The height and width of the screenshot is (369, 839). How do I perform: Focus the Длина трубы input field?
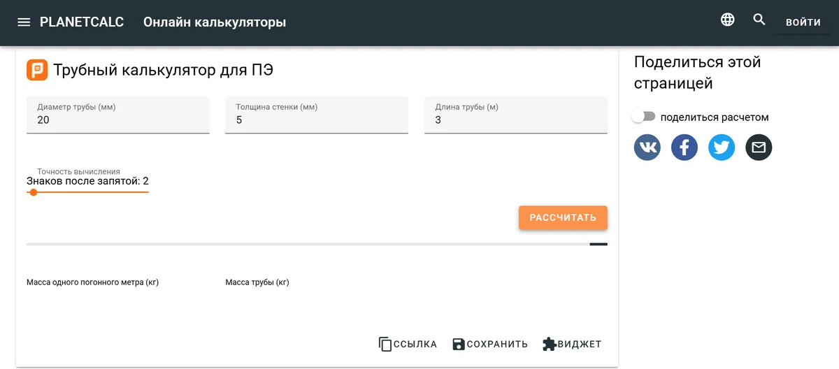tap(515, 120)
